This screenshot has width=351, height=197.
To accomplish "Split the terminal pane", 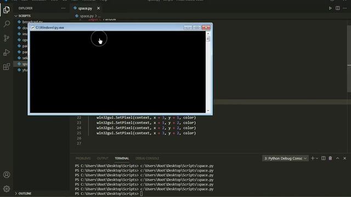I will (x=324, y=158).
